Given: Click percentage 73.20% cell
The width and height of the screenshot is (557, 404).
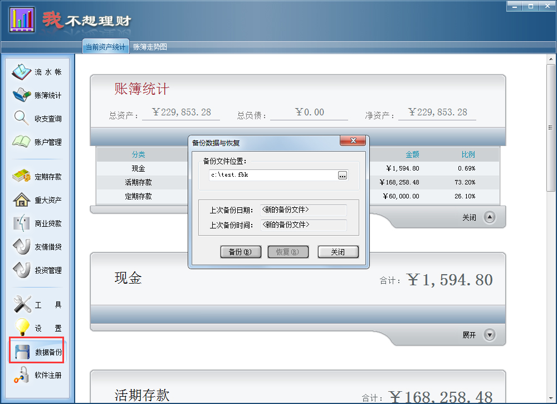Looking at the screenshot, I should 465,182.
